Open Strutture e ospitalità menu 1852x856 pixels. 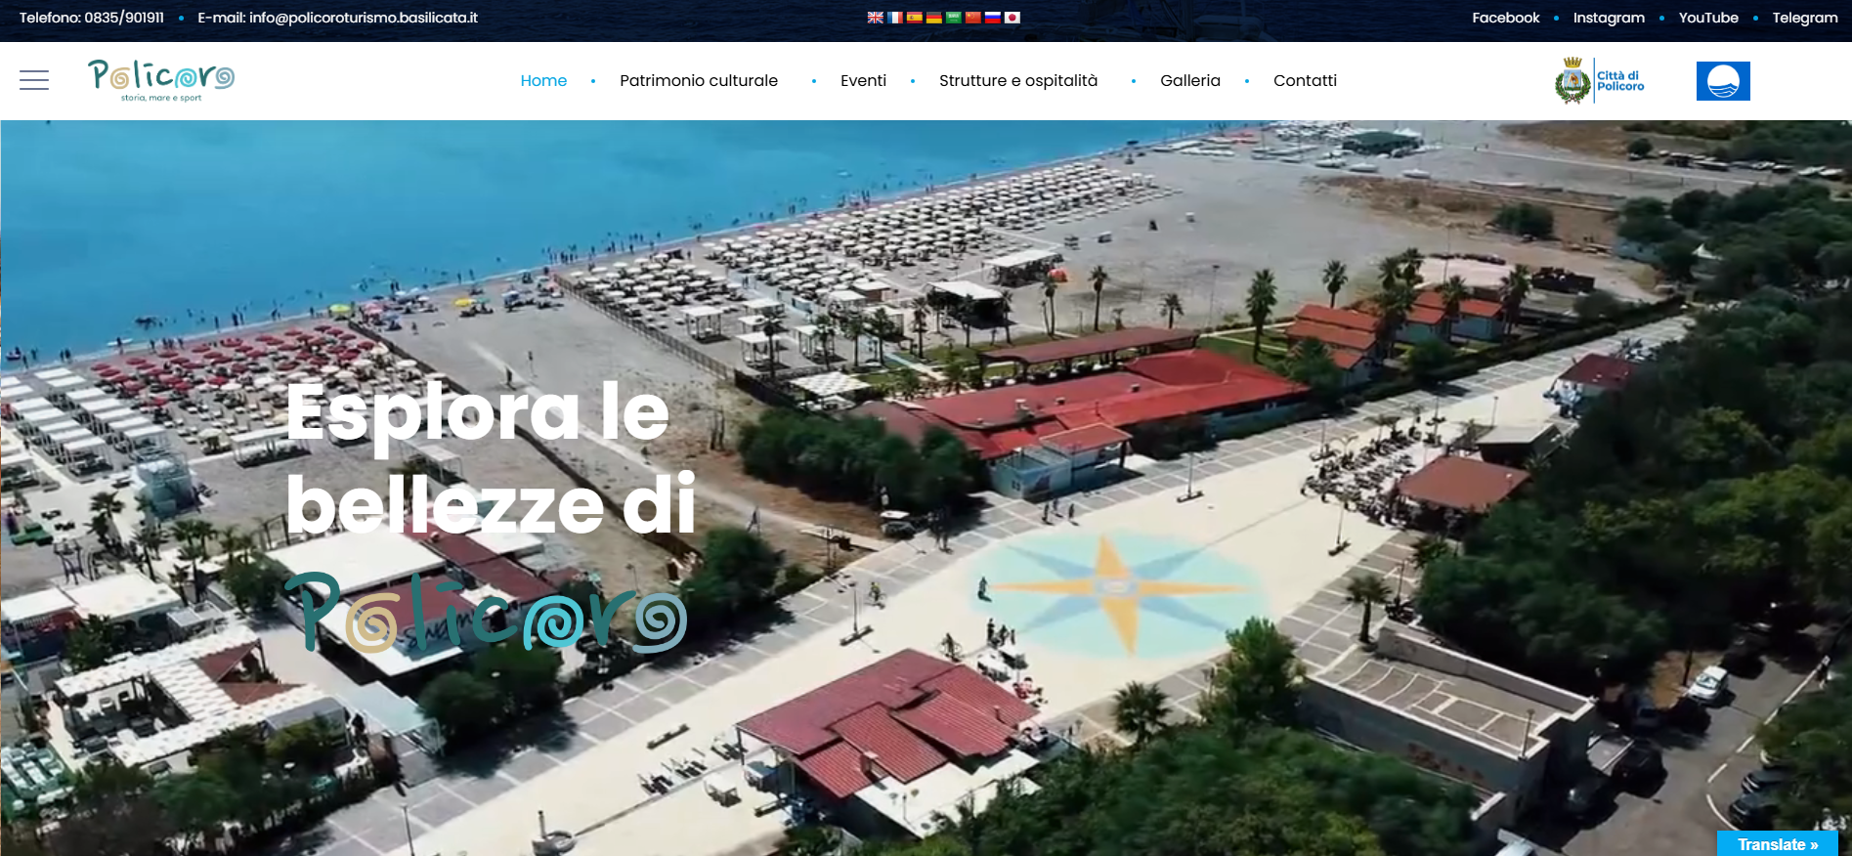1018,80
